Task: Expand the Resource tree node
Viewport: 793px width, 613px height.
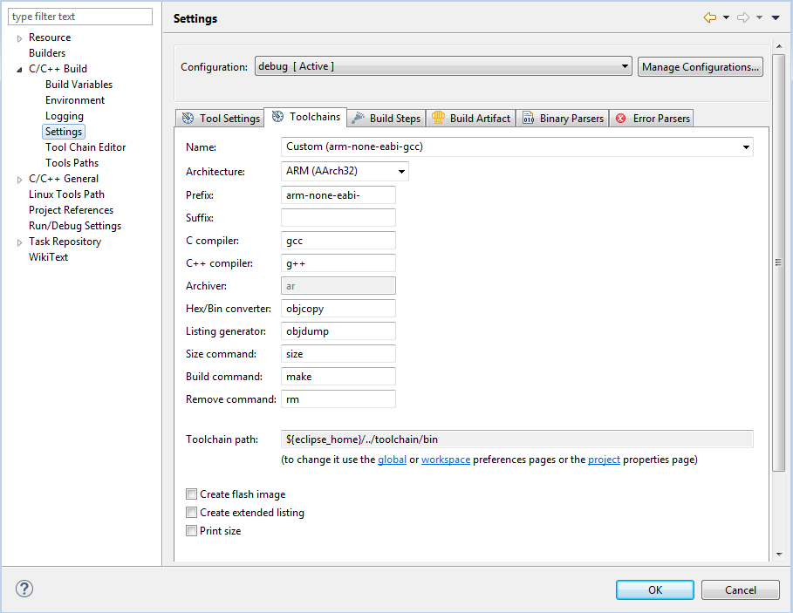Action: click(x=20, y=38)
